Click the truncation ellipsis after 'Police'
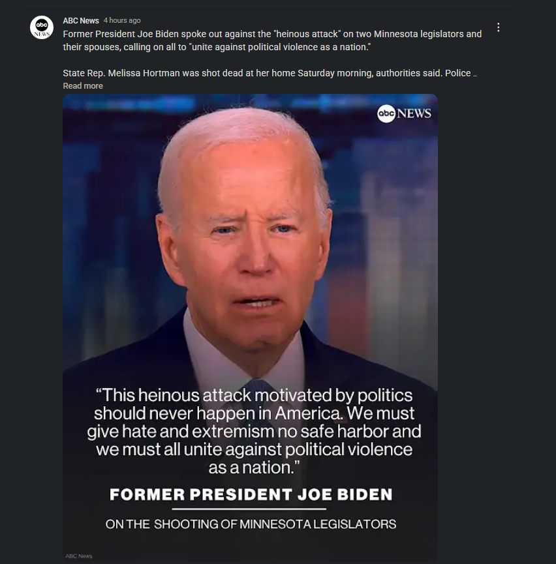Screen dimensions: 556x564 click(x=475, y=74)
